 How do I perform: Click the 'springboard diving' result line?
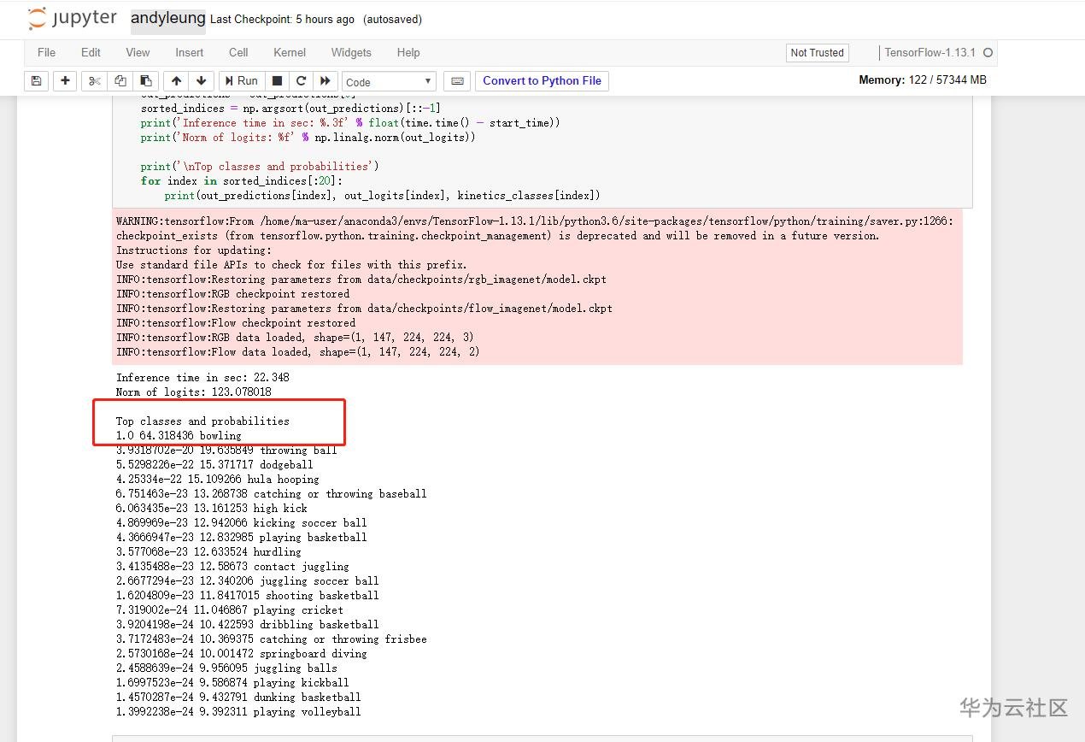point(242,654)
